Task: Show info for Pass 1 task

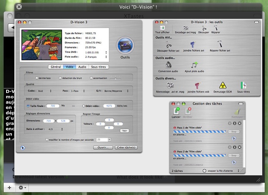Action: tap(234, 123)
